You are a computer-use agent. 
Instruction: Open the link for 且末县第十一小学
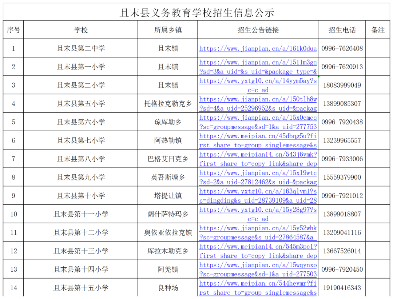(x=258, y=210)
